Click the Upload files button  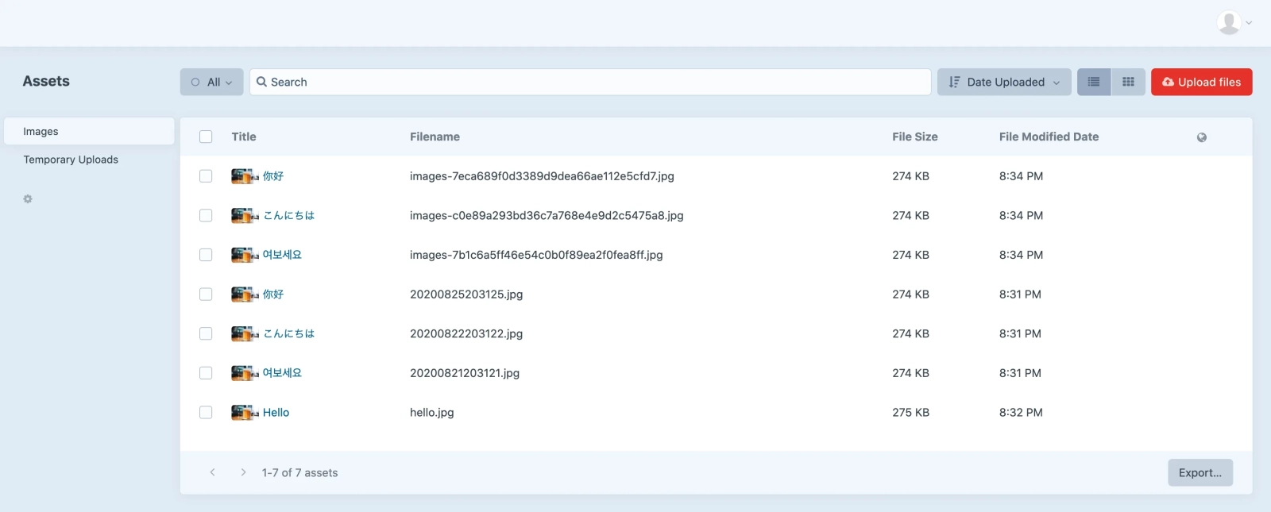[x=1201, y=82]
